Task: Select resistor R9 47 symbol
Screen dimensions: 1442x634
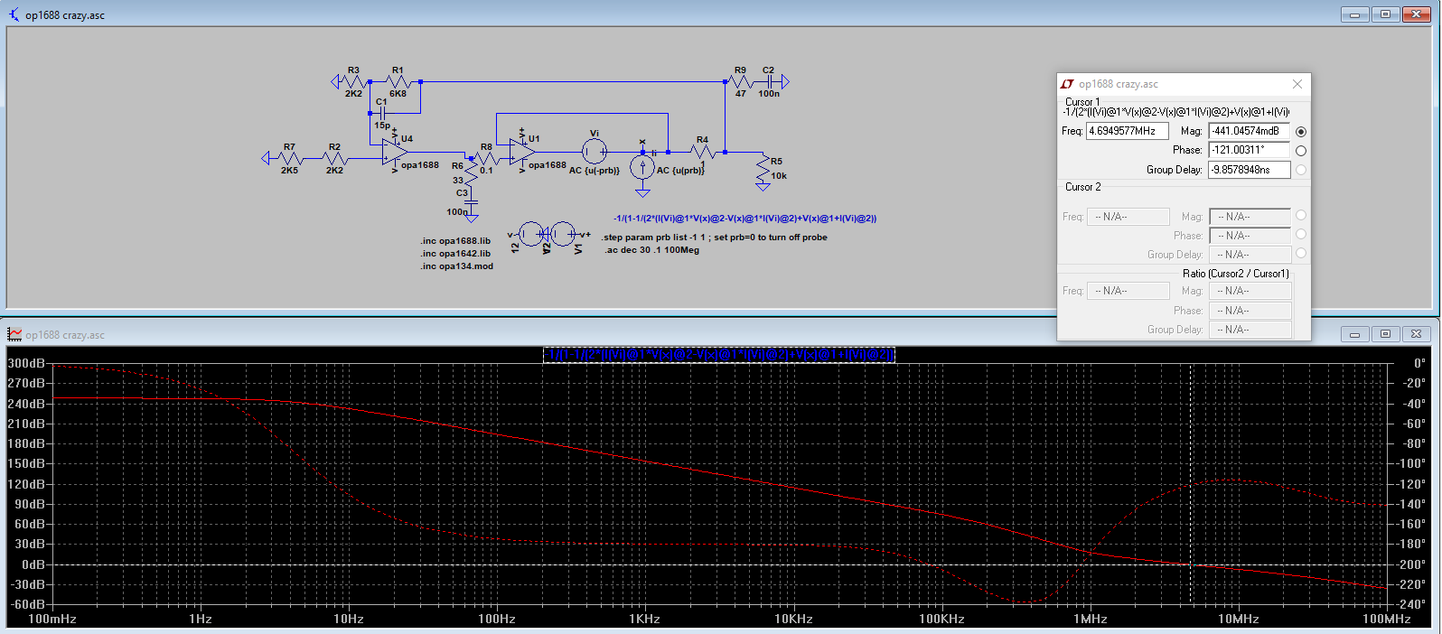Action: click(x=741, y=81)
